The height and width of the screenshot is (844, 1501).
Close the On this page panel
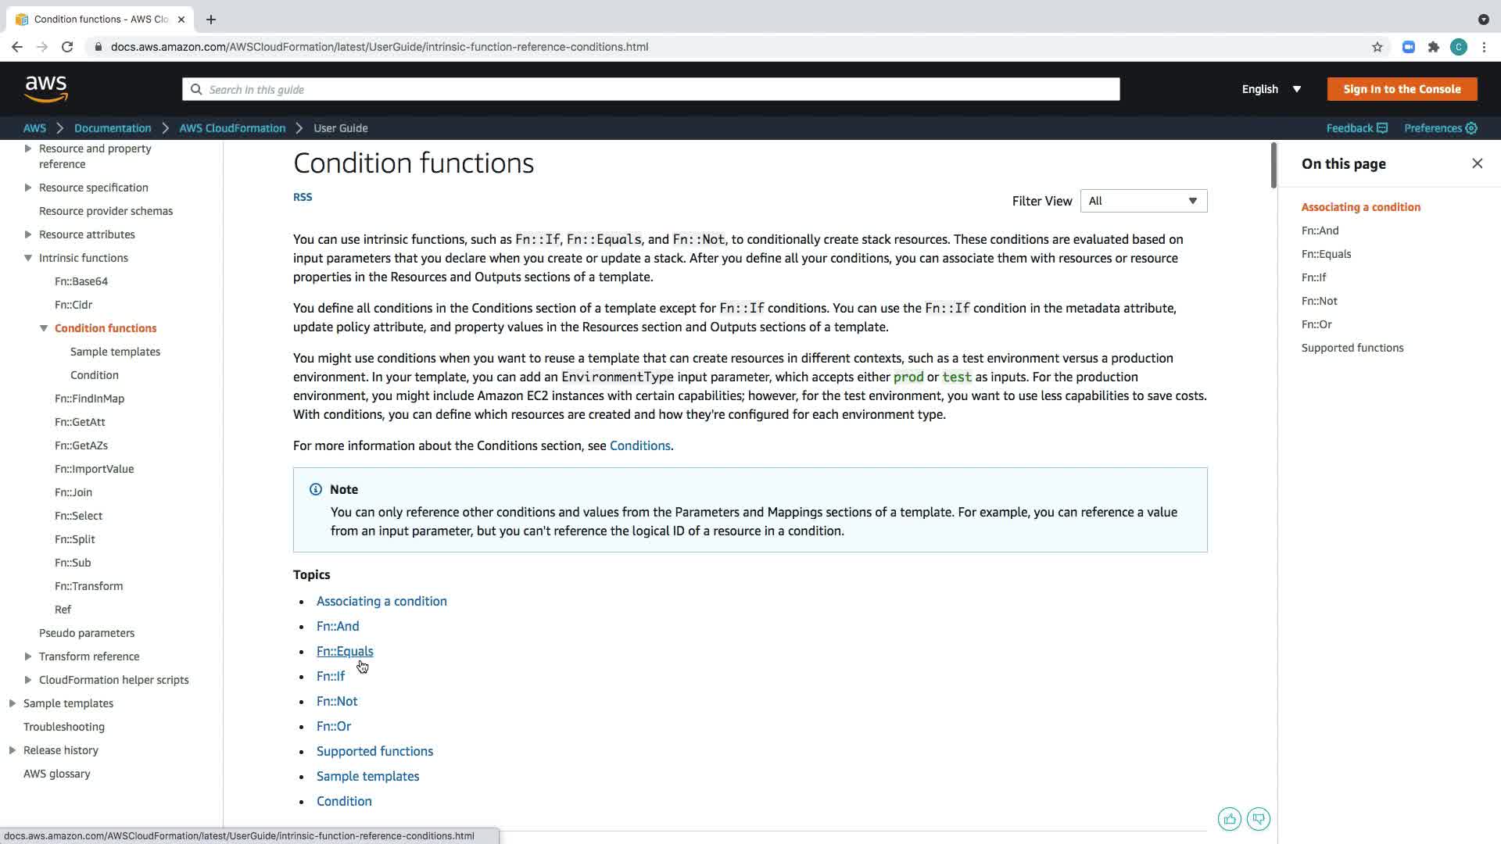(x=1477, y=163)
